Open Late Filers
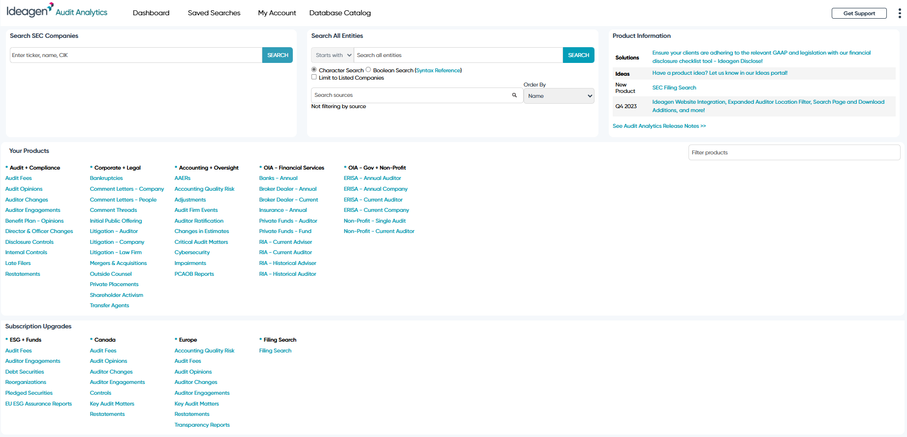Screen dimensions: 907x437 pyautogui.click(x=18, y=263)
